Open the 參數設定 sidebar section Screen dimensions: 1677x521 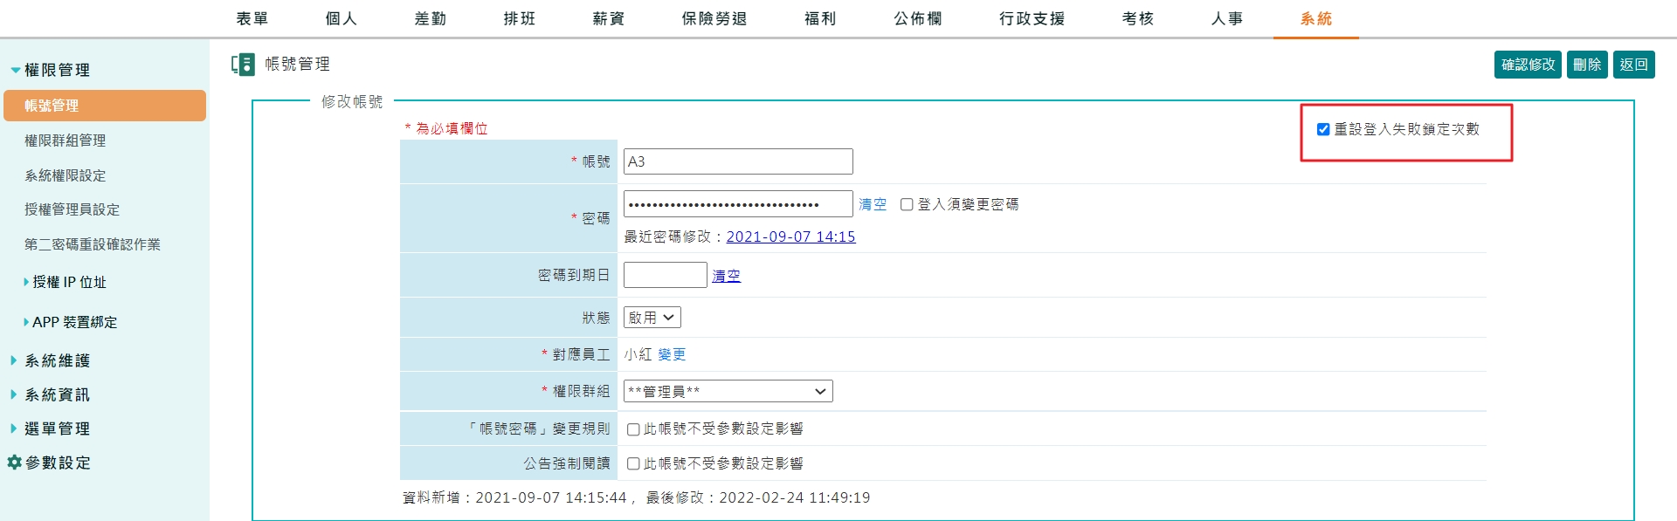coord(58,463)
